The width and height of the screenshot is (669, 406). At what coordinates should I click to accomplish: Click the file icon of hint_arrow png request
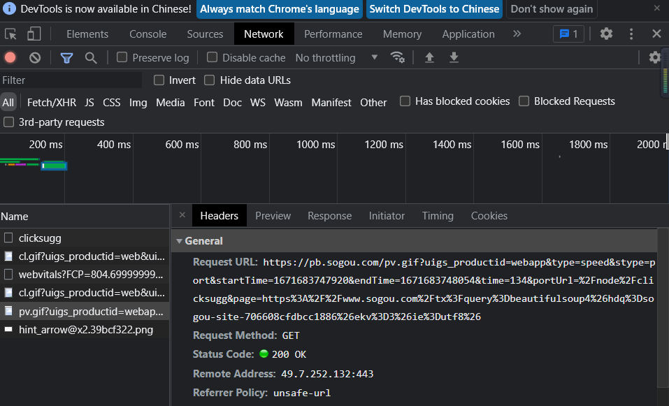(x=8, y=329)
